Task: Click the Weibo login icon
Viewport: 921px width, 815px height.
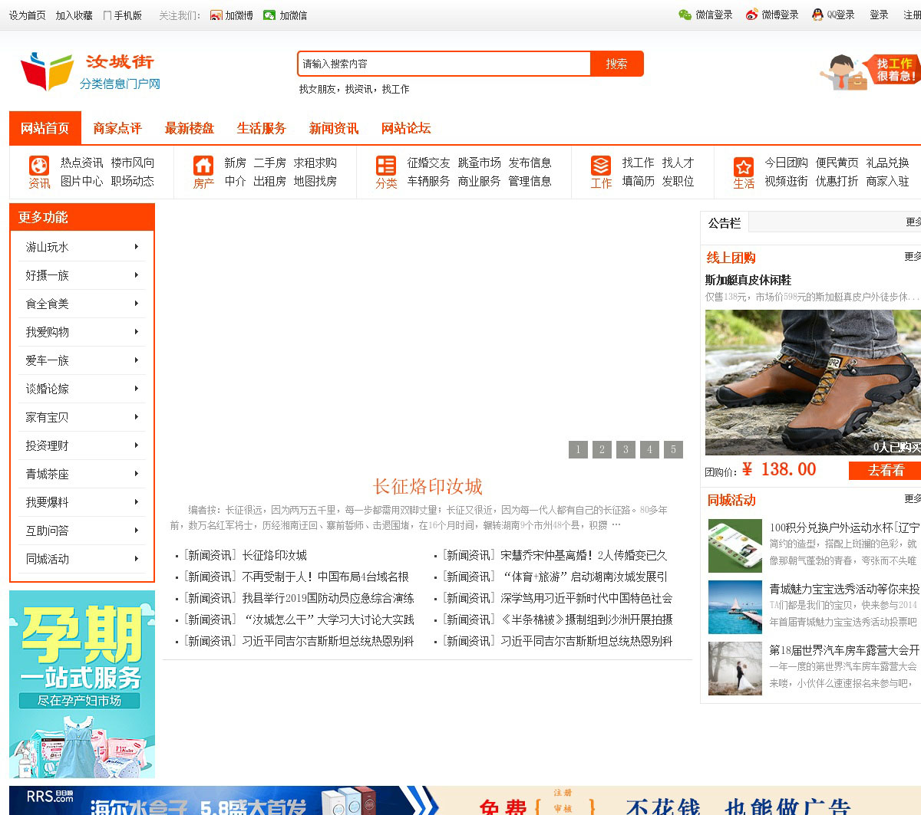Action: click(x=751, y=15)
